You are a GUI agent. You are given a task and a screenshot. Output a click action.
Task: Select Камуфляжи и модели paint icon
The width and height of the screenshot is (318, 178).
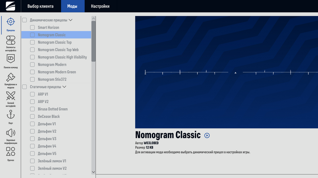tap(11, 79)
